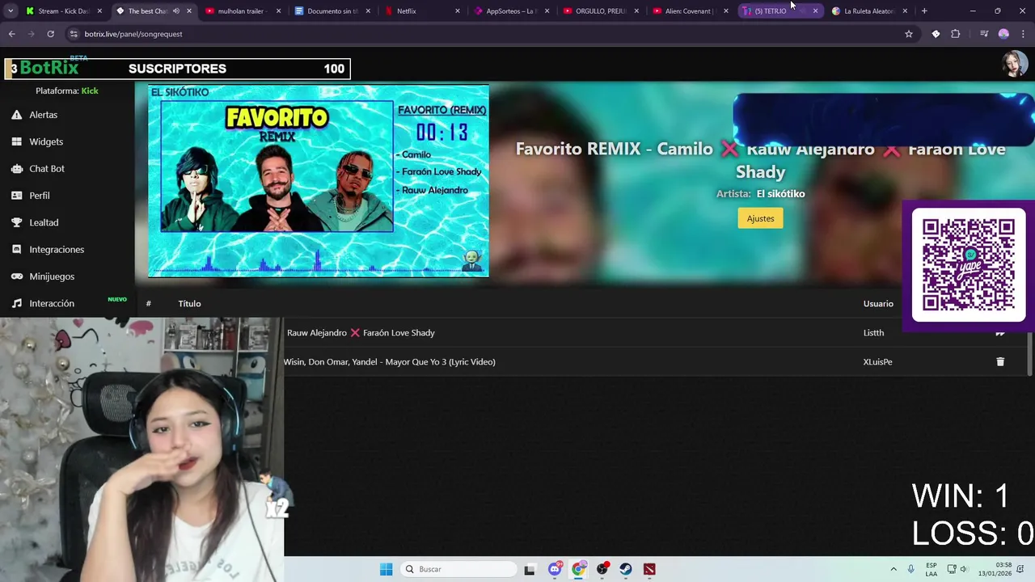Click the Alertas warning triangle icon

click(16, 115)
